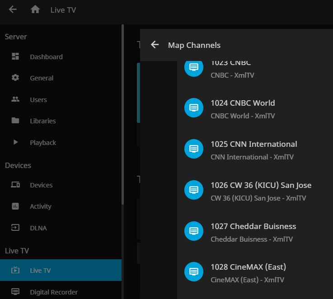333x299 pixels.
Task: Click channel icon for 1025 CNN International
Action: point(194,149)
